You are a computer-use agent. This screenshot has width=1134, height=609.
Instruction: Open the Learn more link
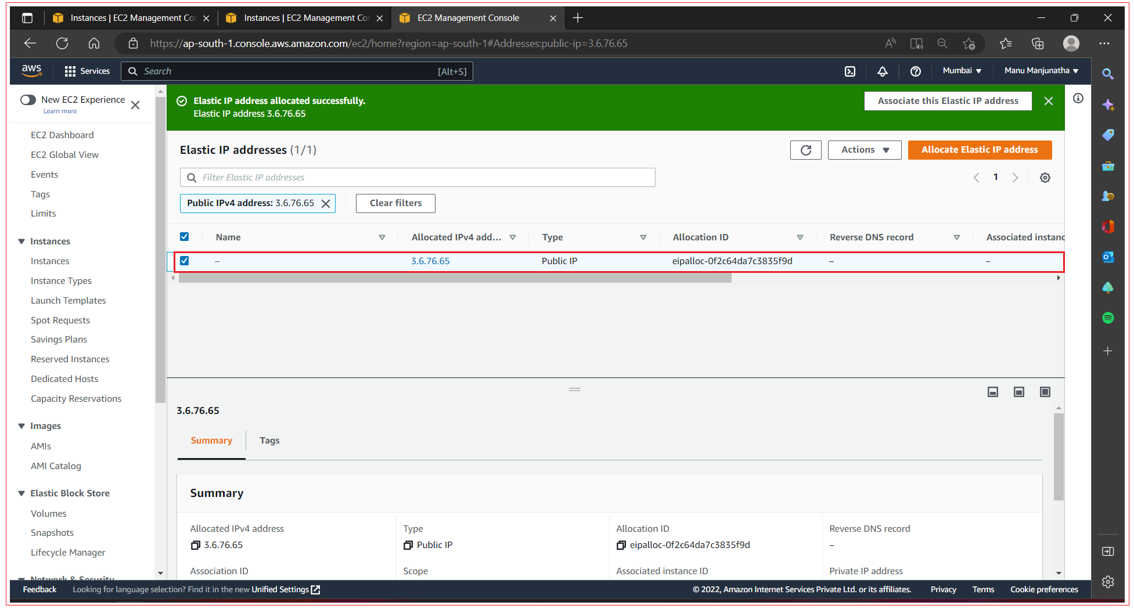pyautogui.click(x=60, y=111)
